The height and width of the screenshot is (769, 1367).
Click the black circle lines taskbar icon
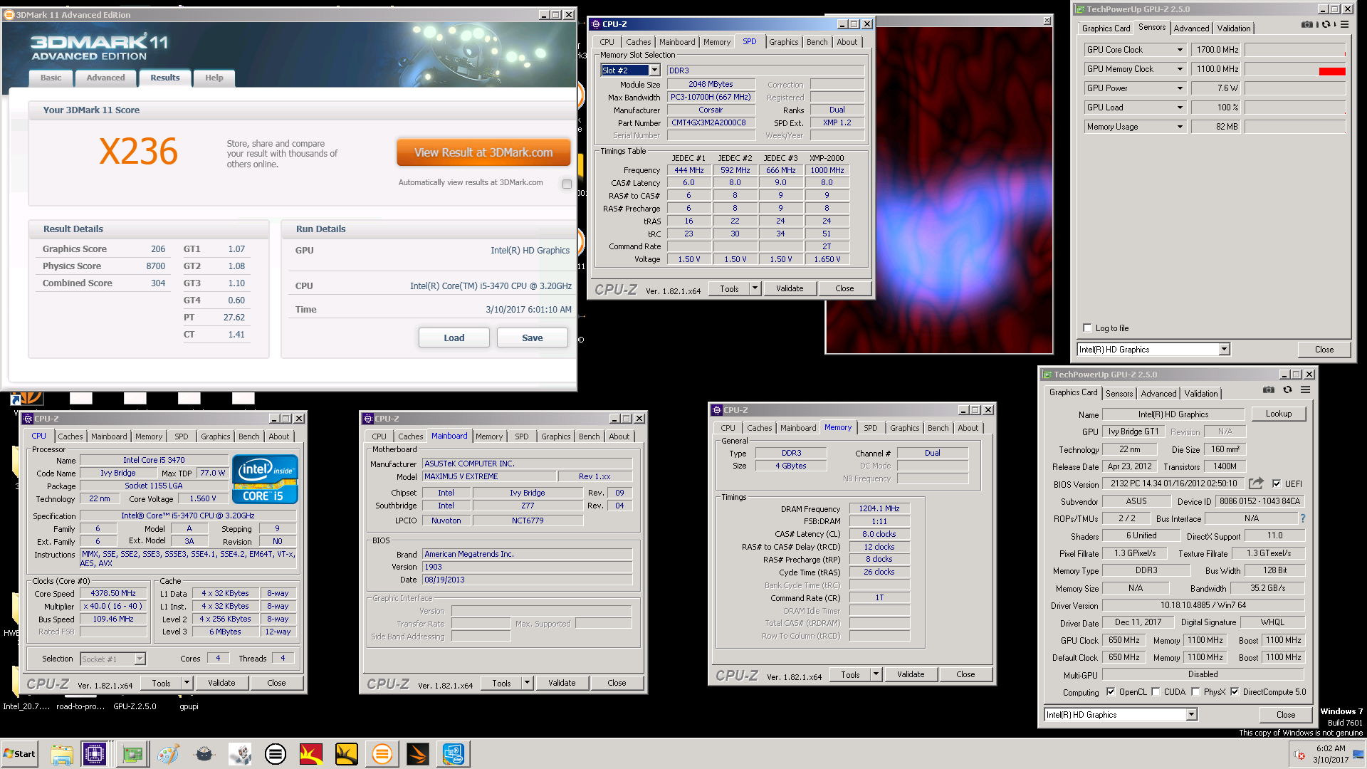click(x=275, y=753)
